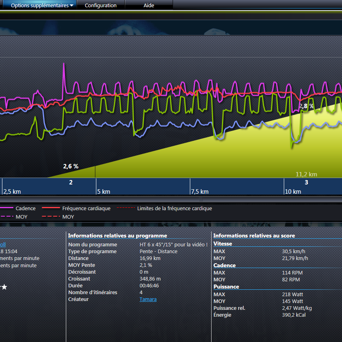Click the 2,6 % slope label
The width and height of the screenshot is (342, 342).
(x=71, y=166)
